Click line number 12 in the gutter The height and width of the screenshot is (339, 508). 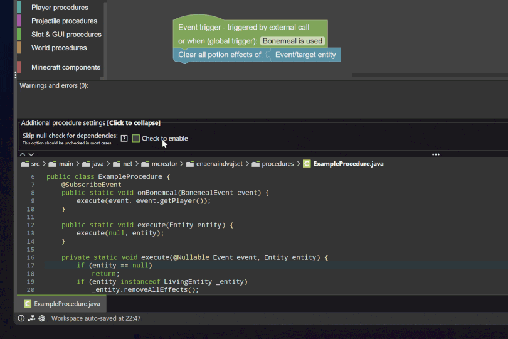tap(31, 225)
